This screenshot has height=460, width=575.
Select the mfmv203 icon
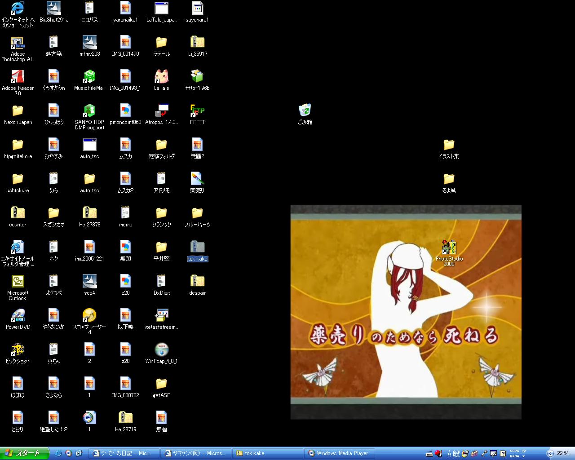point(89,46)
